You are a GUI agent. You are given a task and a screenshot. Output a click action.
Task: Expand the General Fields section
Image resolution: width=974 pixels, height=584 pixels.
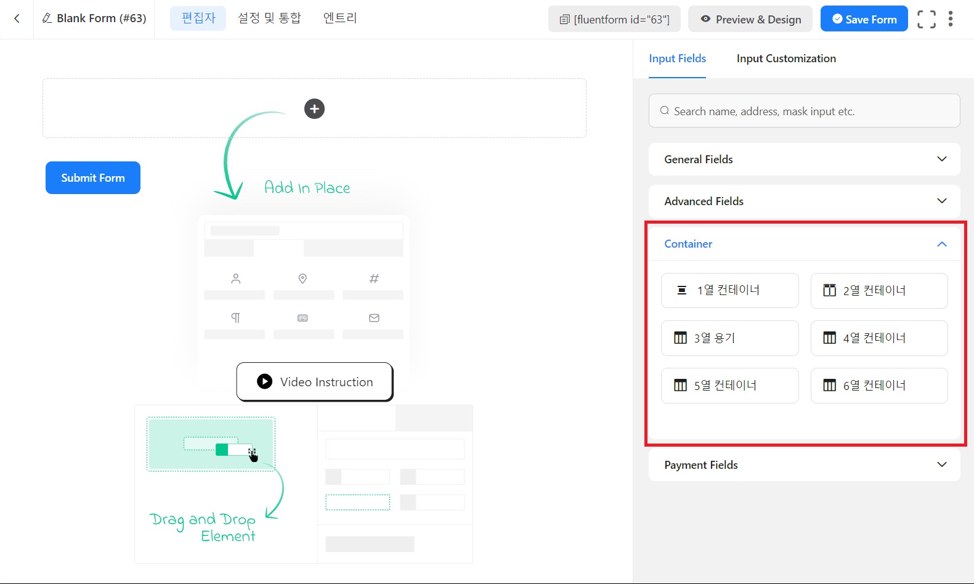804,159
